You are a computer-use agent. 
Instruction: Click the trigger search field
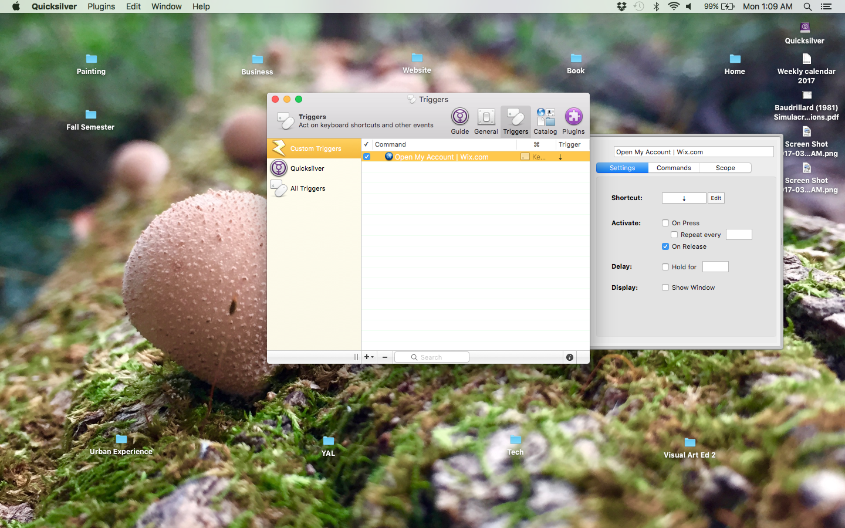(432, 357)
